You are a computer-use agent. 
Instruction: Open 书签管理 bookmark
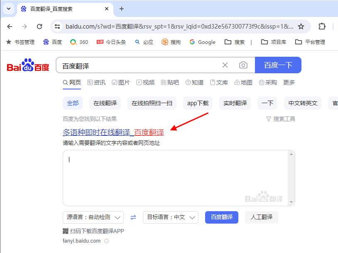(20, 42)
